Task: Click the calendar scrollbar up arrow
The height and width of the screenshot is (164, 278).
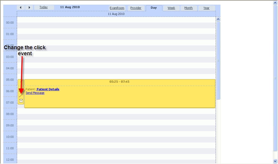Action: coord(218,19)
